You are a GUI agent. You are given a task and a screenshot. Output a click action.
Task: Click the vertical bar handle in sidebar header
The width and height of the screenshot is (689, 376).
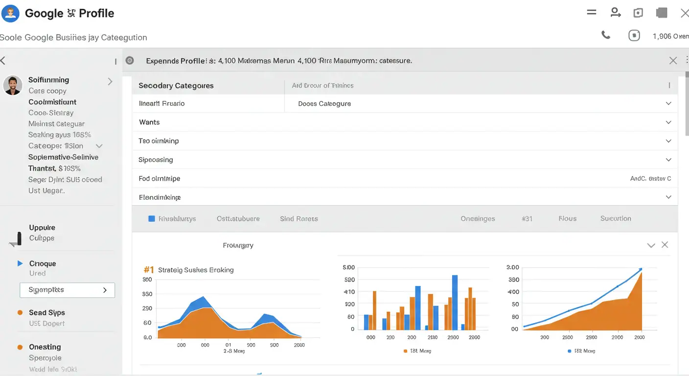click(115, 62)
